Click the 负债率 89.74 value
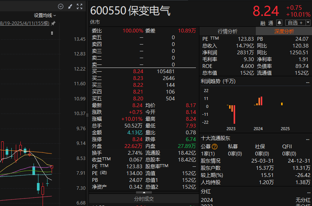 [x=302, y=66]
